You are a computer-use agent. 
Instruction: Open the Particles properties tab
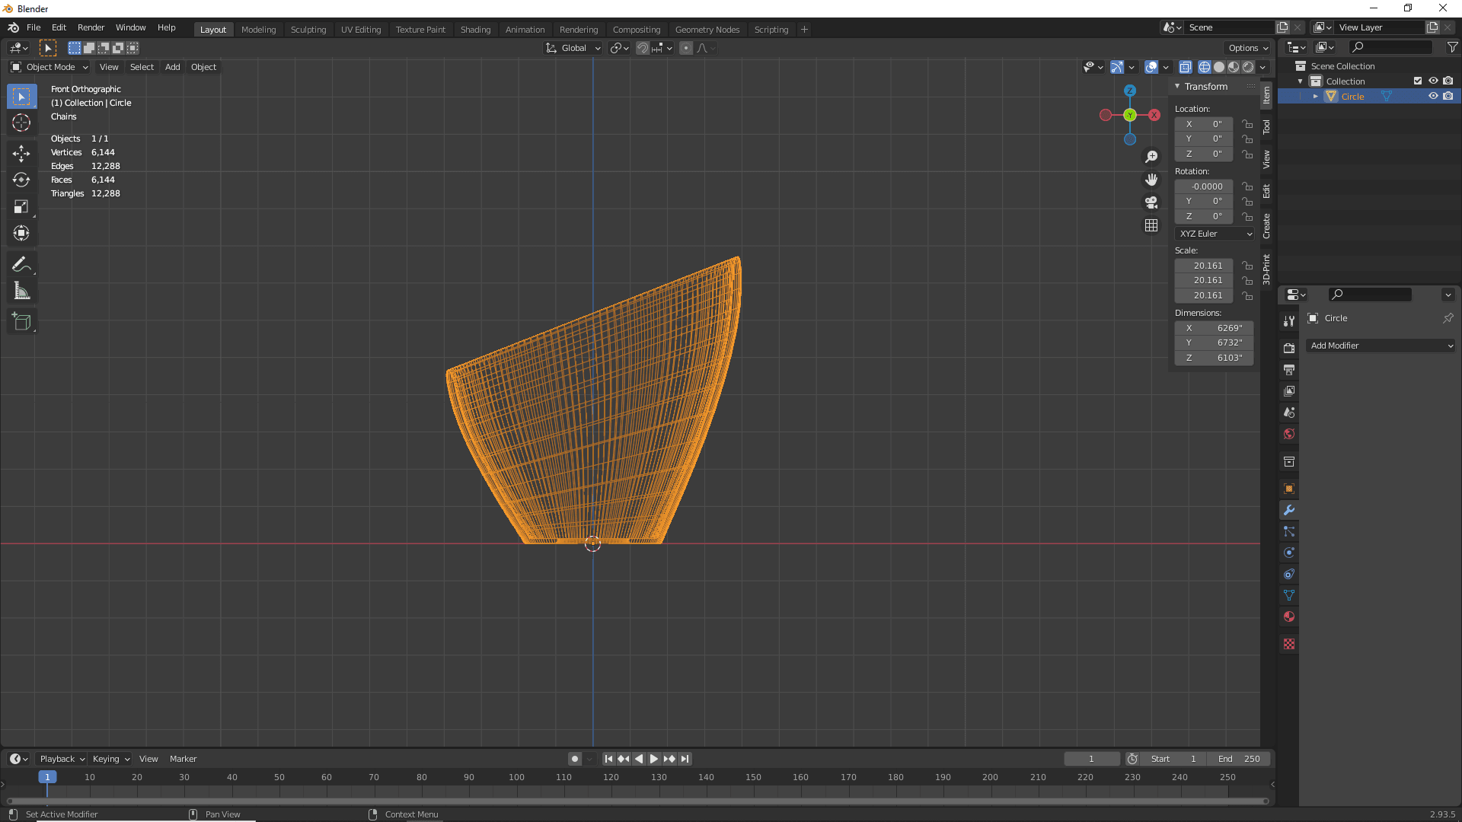[x=1289, y=531]
